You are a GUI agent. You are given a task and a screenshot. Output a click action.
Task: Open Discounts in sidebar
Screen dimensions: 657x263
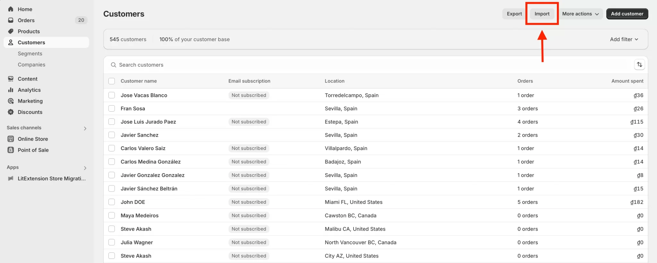(30, 112)
